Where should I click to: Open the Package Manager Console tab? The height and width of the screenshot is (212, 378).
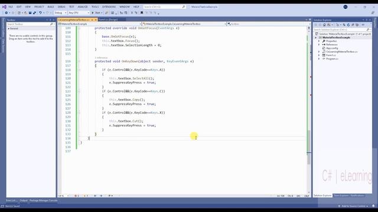[x=43, y=200]
